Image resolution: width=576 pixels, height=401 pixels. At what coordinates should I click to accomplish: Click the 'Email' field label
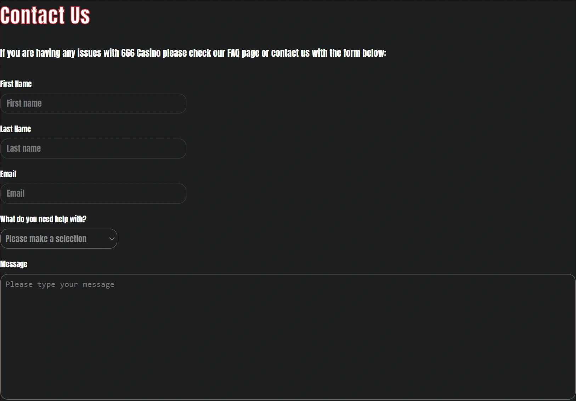[x=8, y=174]
